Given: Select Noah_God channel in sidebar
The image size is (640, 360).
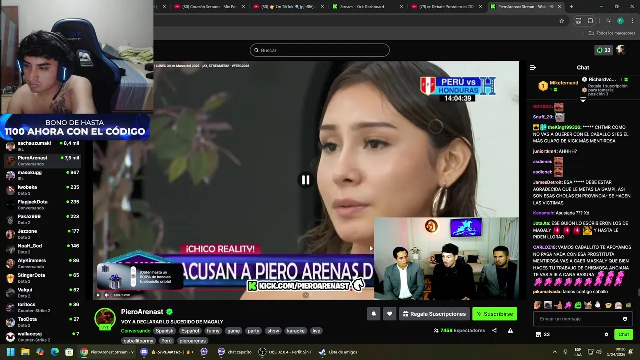Looking at the screenshot, I should [42, 249].
